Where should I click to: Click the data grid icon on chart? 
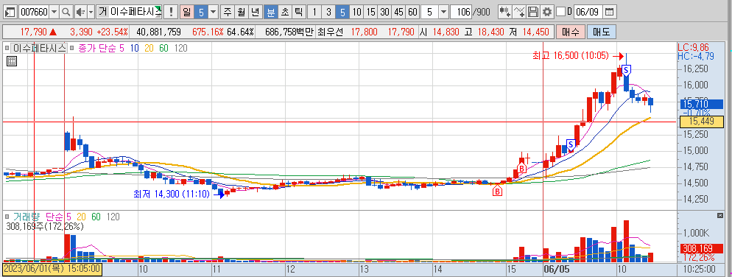coord(12,60)
